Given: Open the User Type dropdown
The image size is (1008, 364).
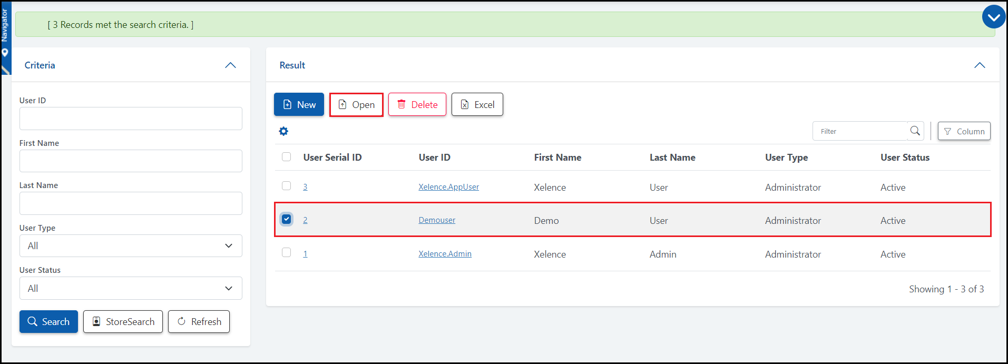Looking at the screenshot, I should (131, 245).
